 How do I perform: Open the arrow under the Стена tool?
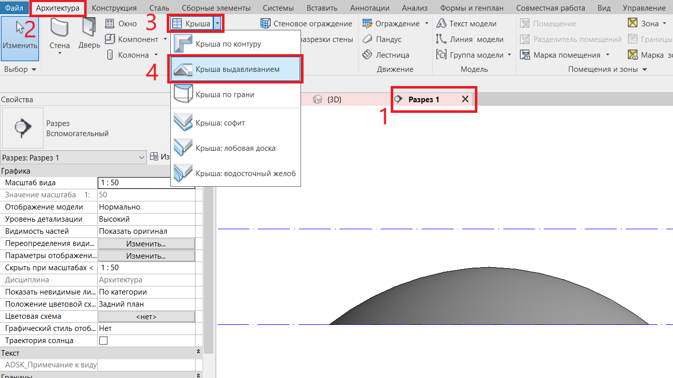point(59,54)
